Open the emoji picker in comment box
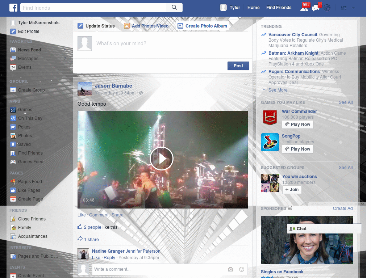 coord(242,269)
